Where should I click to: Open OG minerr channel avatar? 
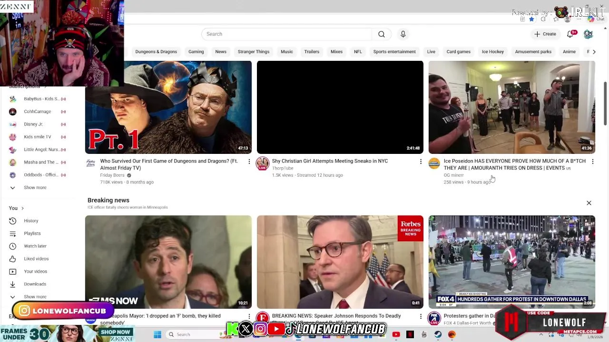(x=434, y=163)
